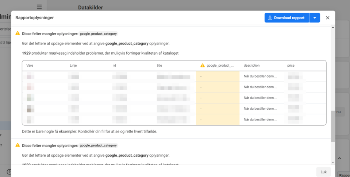Click the Datakilder heading in the background page
Image resolution: width=350 pixels, height=177 pixels.
tap(91, 8)
